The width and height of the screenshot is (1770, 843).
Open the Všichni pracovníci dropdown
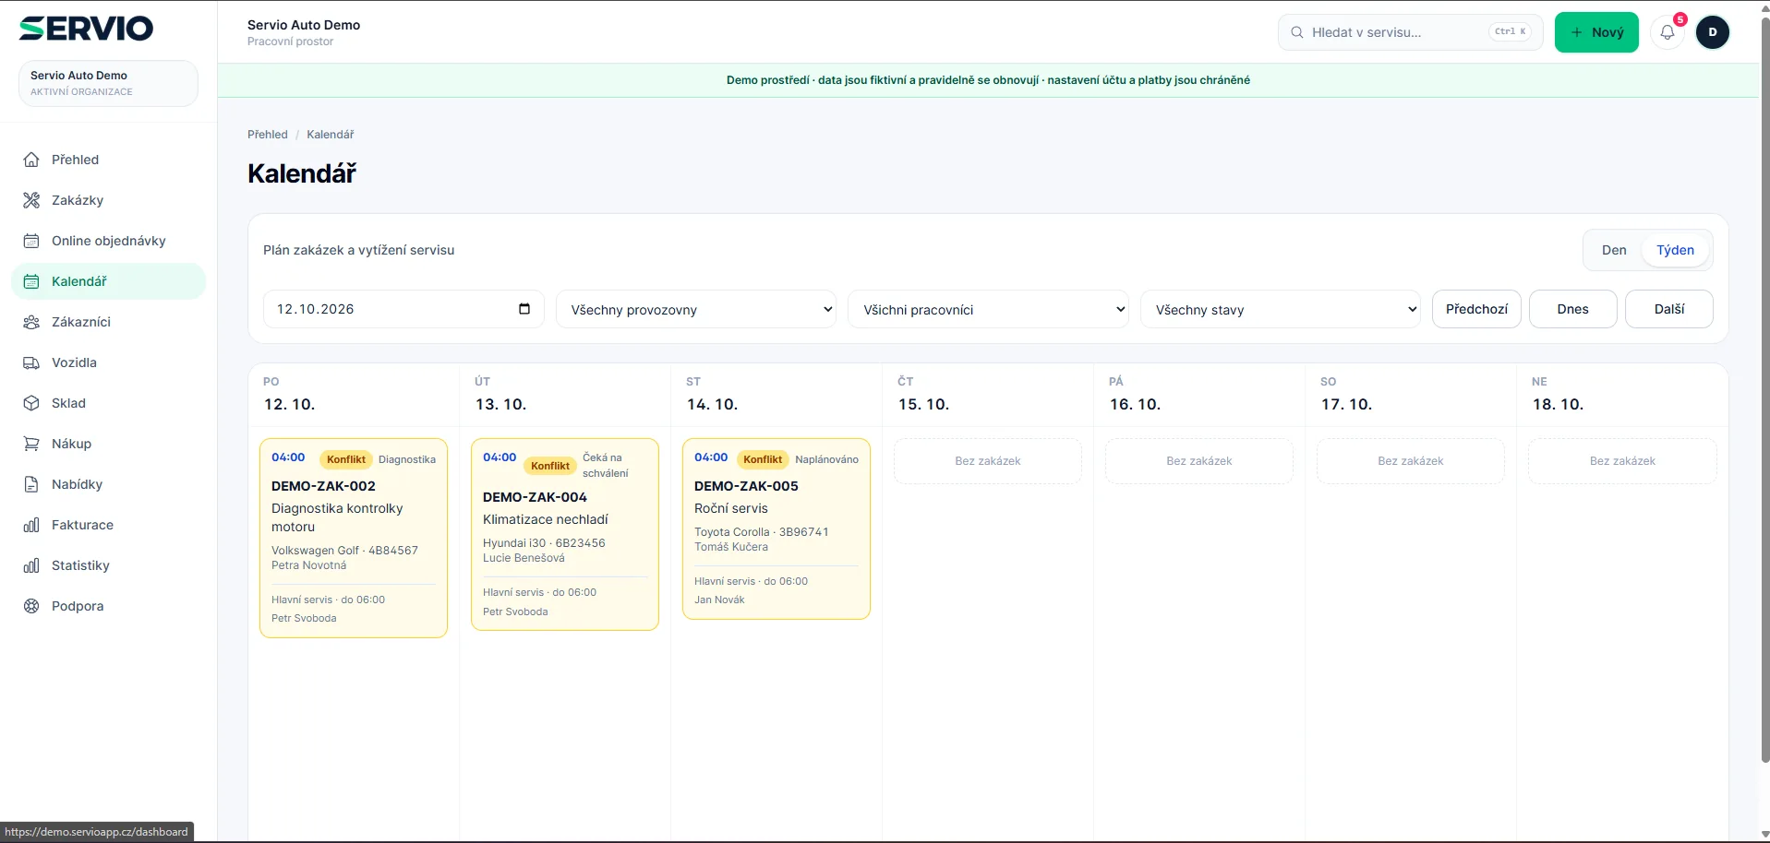(988, 309)
